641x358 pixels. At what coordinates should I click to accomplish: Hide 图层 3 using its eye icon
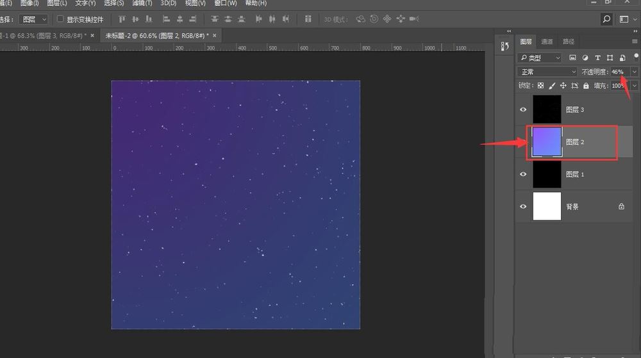click(523, 110)
